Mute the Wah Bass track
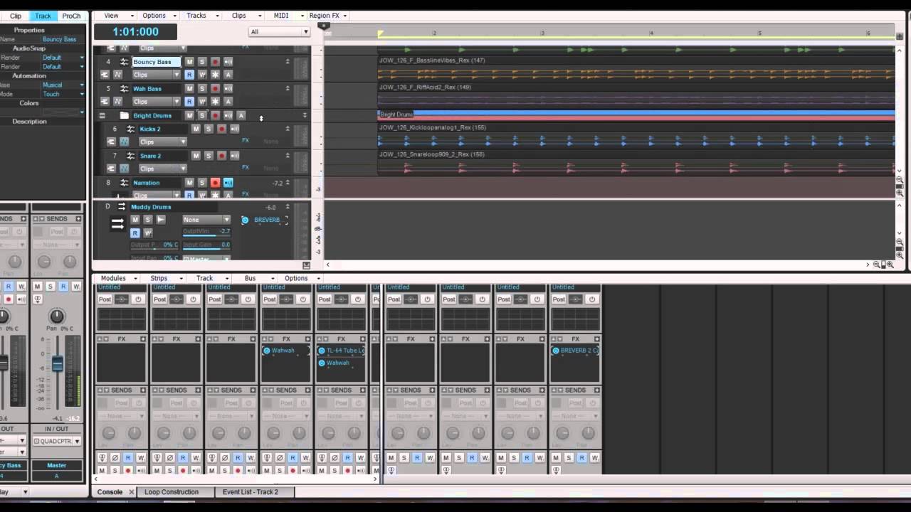The width and height of the screenshot is (911, 512). (x=189, y=89)
